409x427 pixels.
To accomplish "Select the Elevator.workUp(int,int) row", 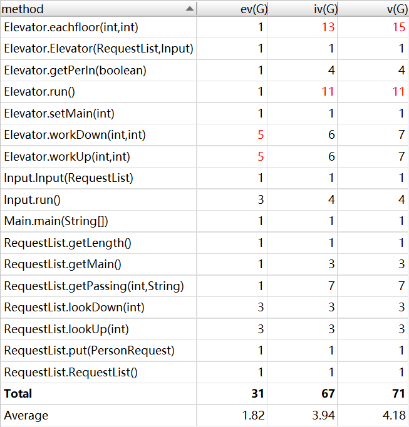I will tap(204, 156).
